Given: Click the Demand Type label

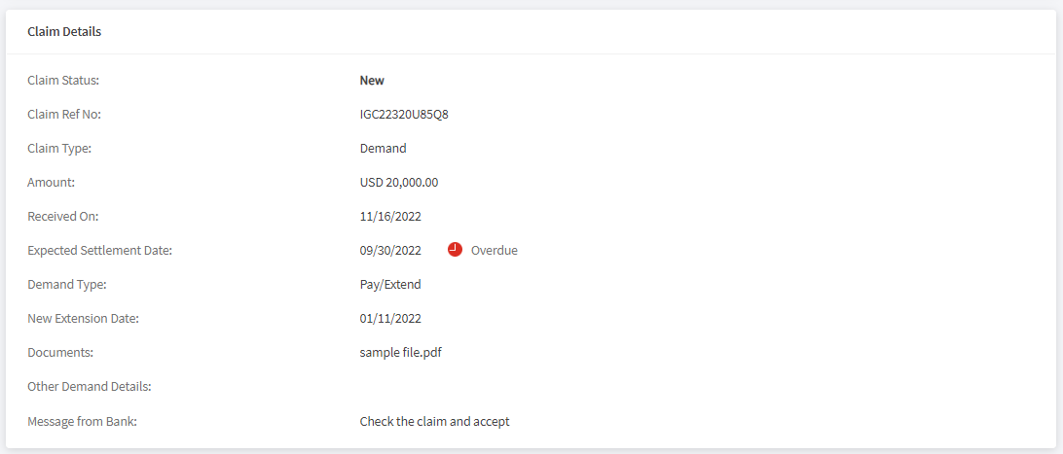Looking at the screenshot, I should point(67,284).
